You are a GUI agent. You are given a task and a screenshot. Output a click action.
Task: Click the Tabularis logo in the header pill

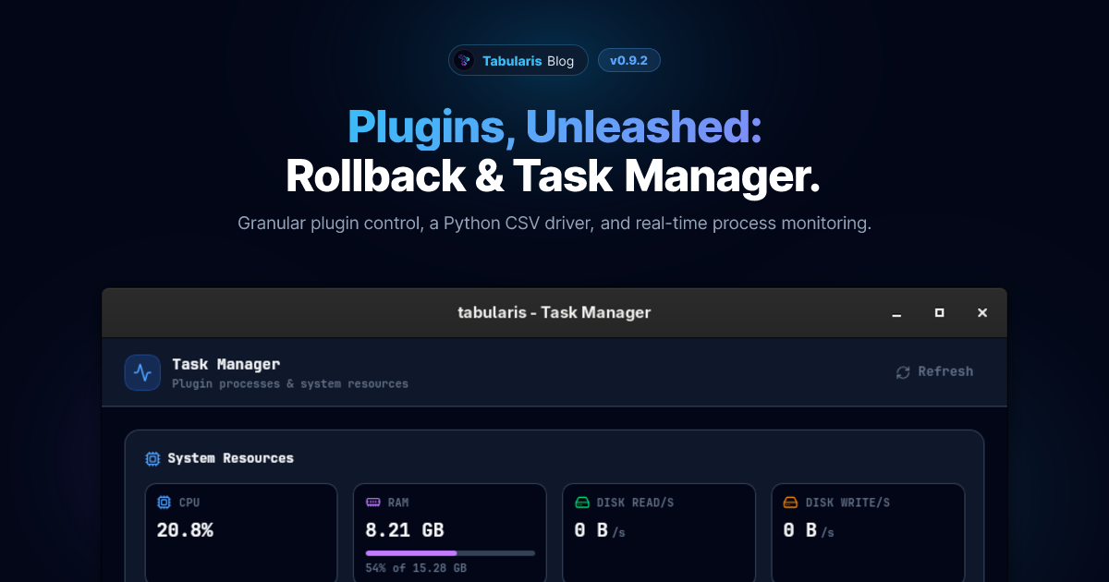(463, 60)
